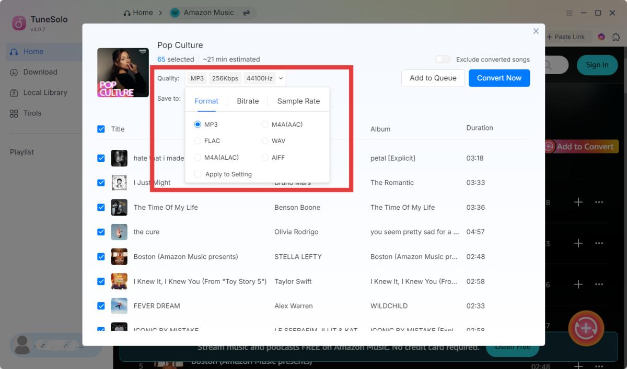Click the 65 selected count
627x369 pixels.
176,59
